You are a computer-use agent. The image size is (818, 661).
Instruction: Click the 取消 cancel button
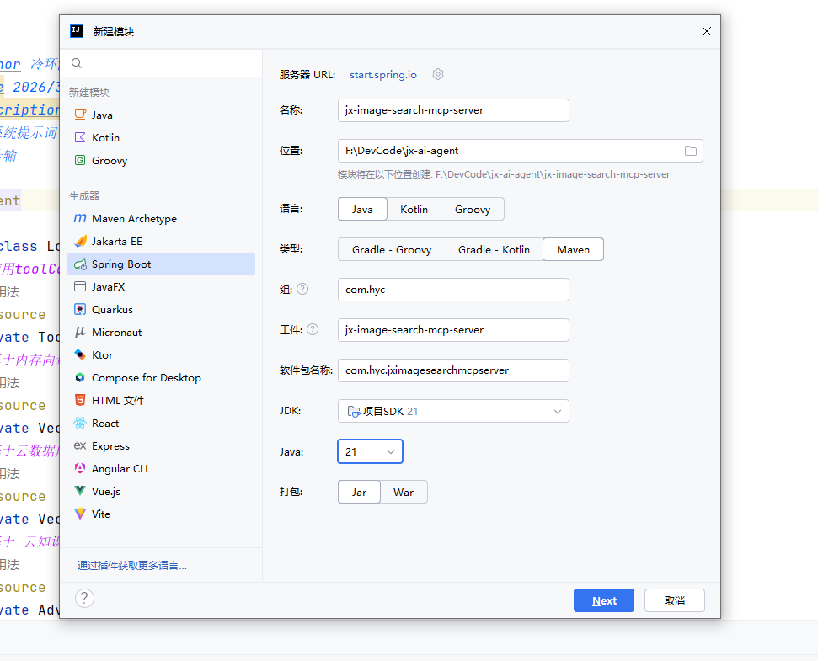tap(675, 600)
